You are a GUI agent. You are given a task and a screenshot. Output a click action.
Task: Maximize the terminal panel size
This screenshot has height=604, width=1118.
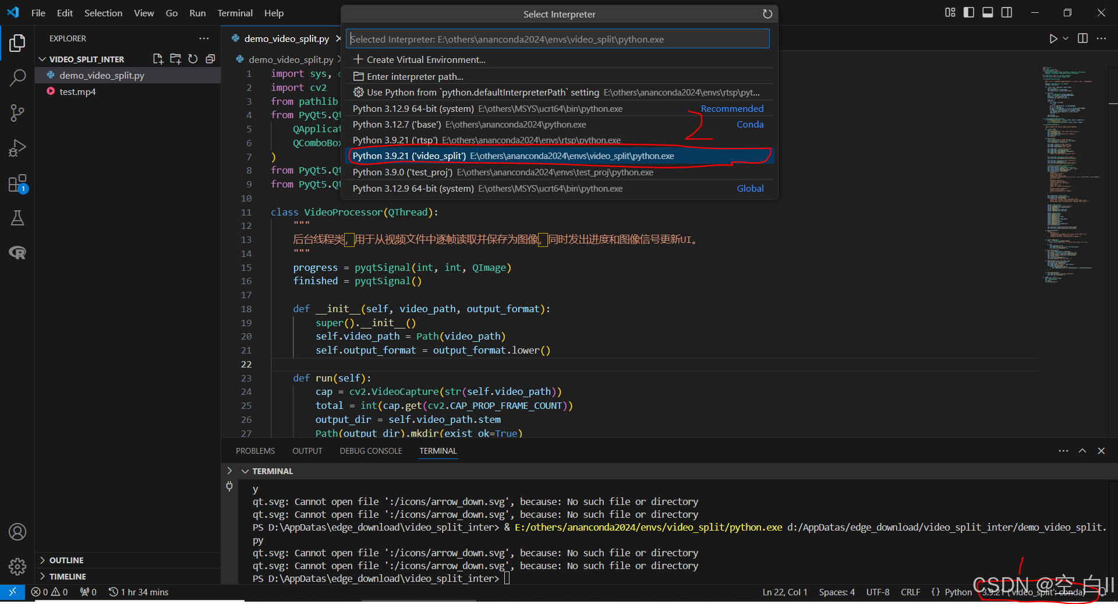[1082, 451]
